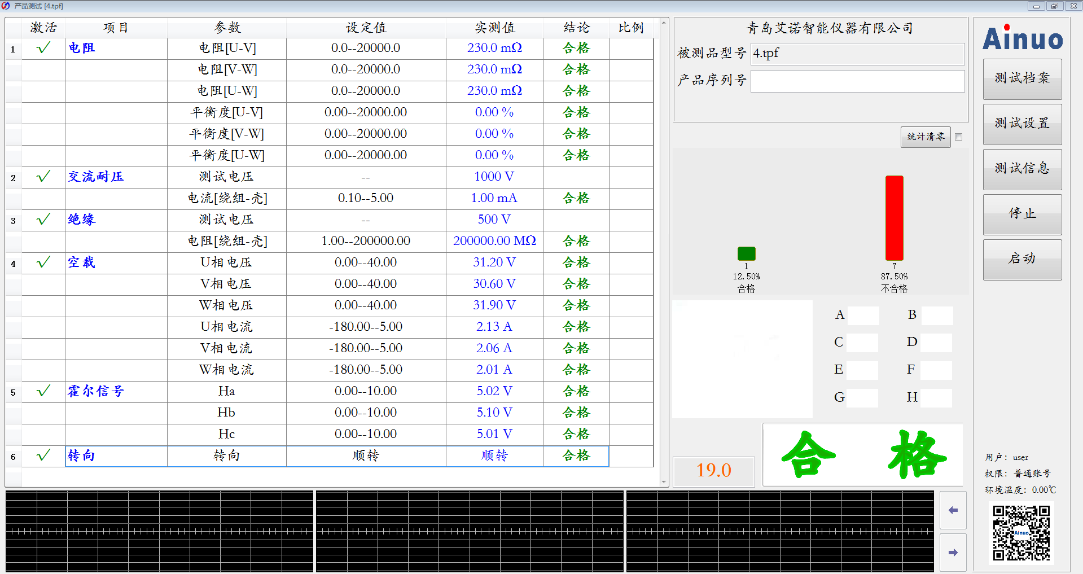This screenshot has height=574, width=1083.
Task: Click the right arrow navigation icon
Action: tap(953, 552)
